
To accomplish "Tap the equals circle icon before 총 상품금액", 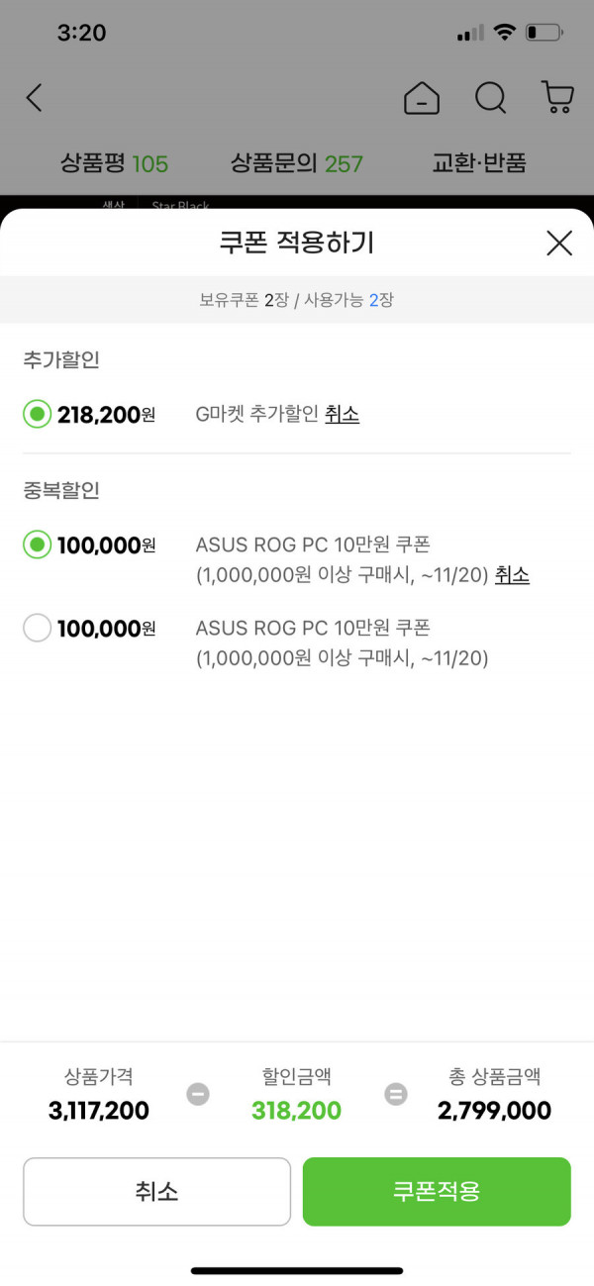I will click(396, 1095).
